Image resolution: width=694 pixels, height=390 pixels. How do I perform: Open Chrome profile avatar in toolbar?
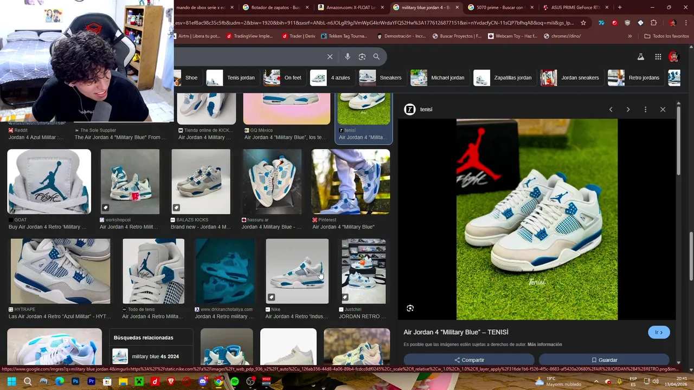(x=673, y=23)
